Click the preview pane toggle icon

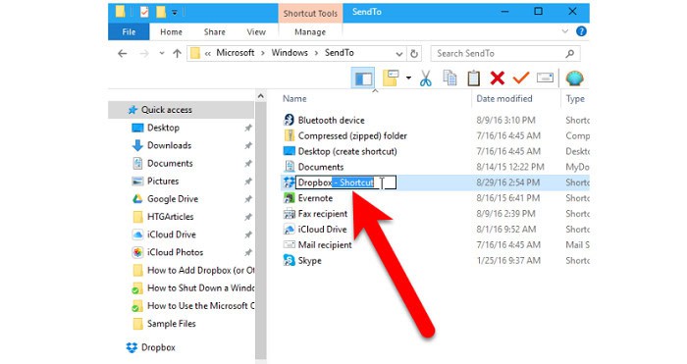point(363,78)
